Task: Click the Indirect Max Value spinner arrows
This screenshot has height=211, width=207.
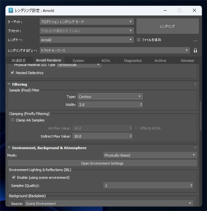Action: tap(131, 136)
